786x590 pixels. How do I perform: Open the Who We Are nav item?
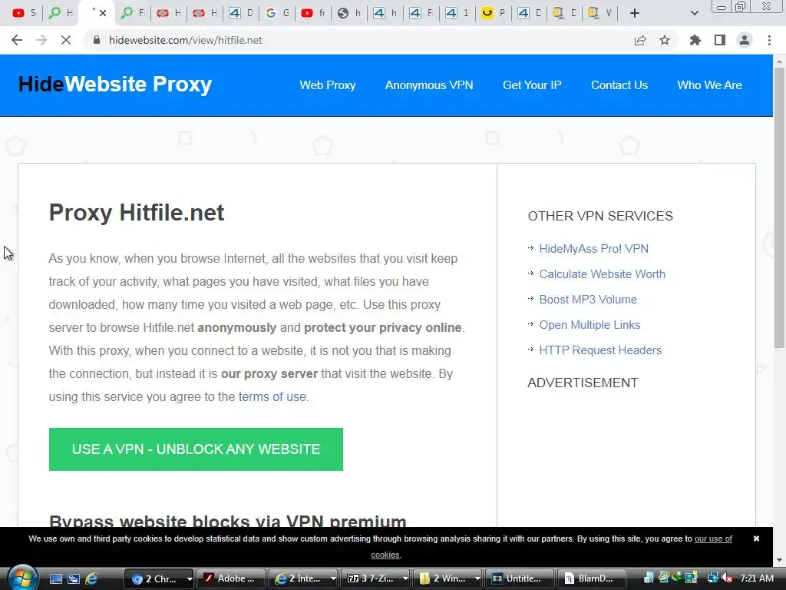click(x=709, y=85)
